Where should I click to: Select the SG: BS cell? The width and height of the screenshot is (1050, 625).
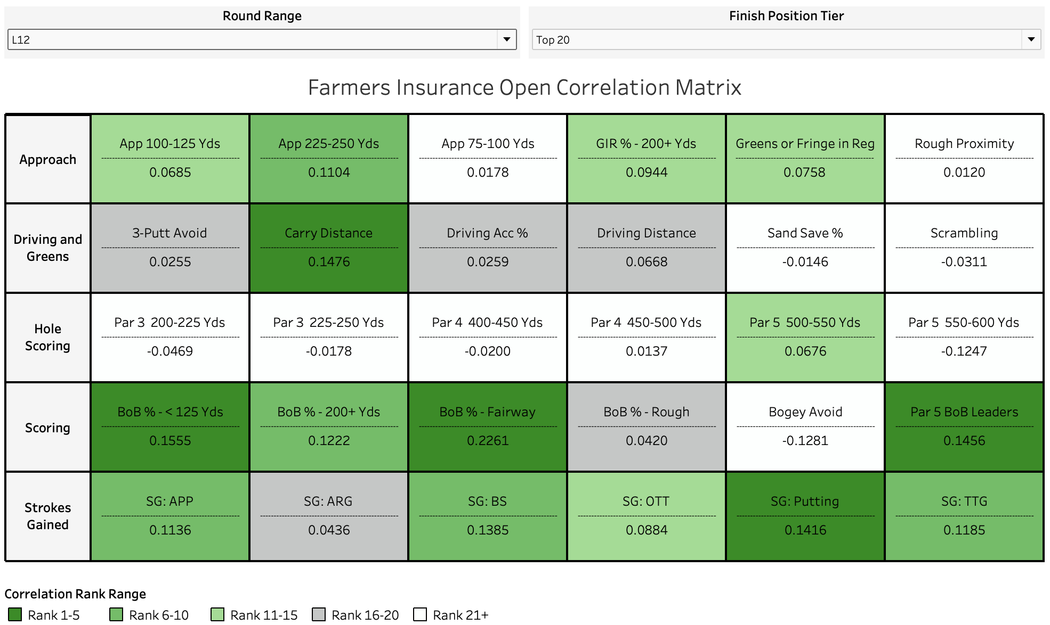click(488, 516)
